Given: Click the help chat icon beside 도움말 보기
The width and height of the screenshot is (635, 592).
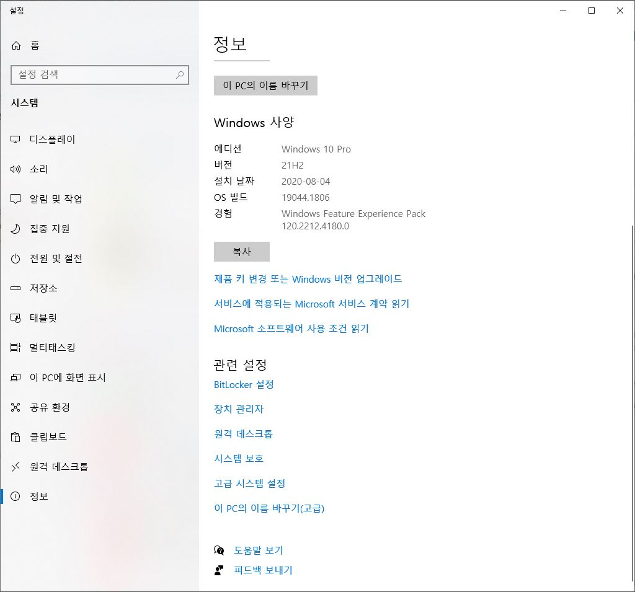Looking at the screenshot, I should coord(219,550).
